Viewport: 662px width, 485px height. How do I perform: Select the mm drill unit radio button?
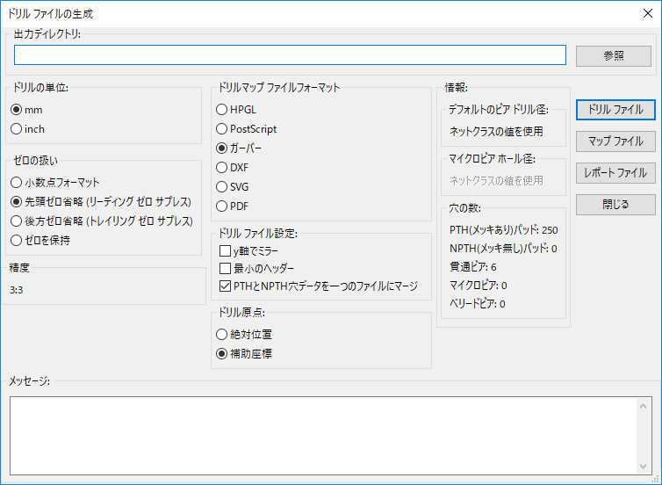17,110
